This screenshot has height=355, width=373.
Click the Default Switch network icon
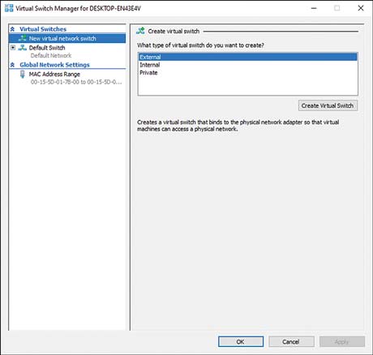point(23,48)
